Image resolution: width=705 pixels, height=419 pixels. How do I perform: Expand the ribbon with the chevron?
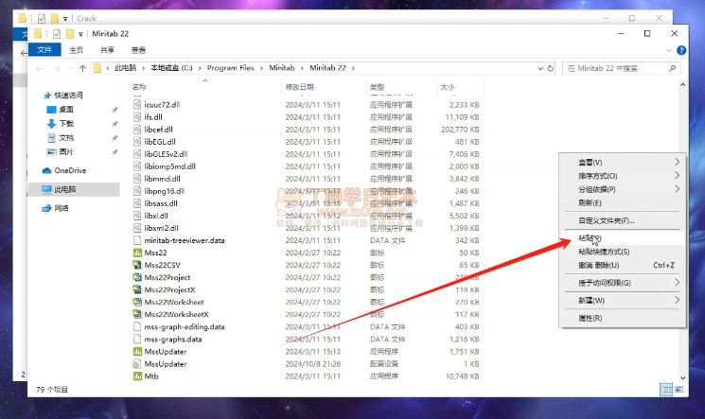coord(668,50)
